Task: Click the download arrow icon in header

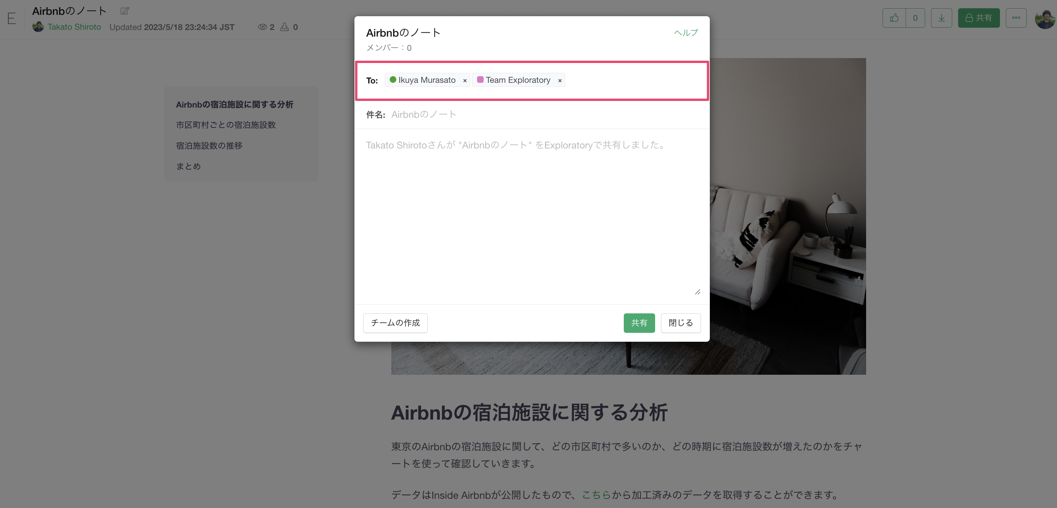Action: (941, 18)
